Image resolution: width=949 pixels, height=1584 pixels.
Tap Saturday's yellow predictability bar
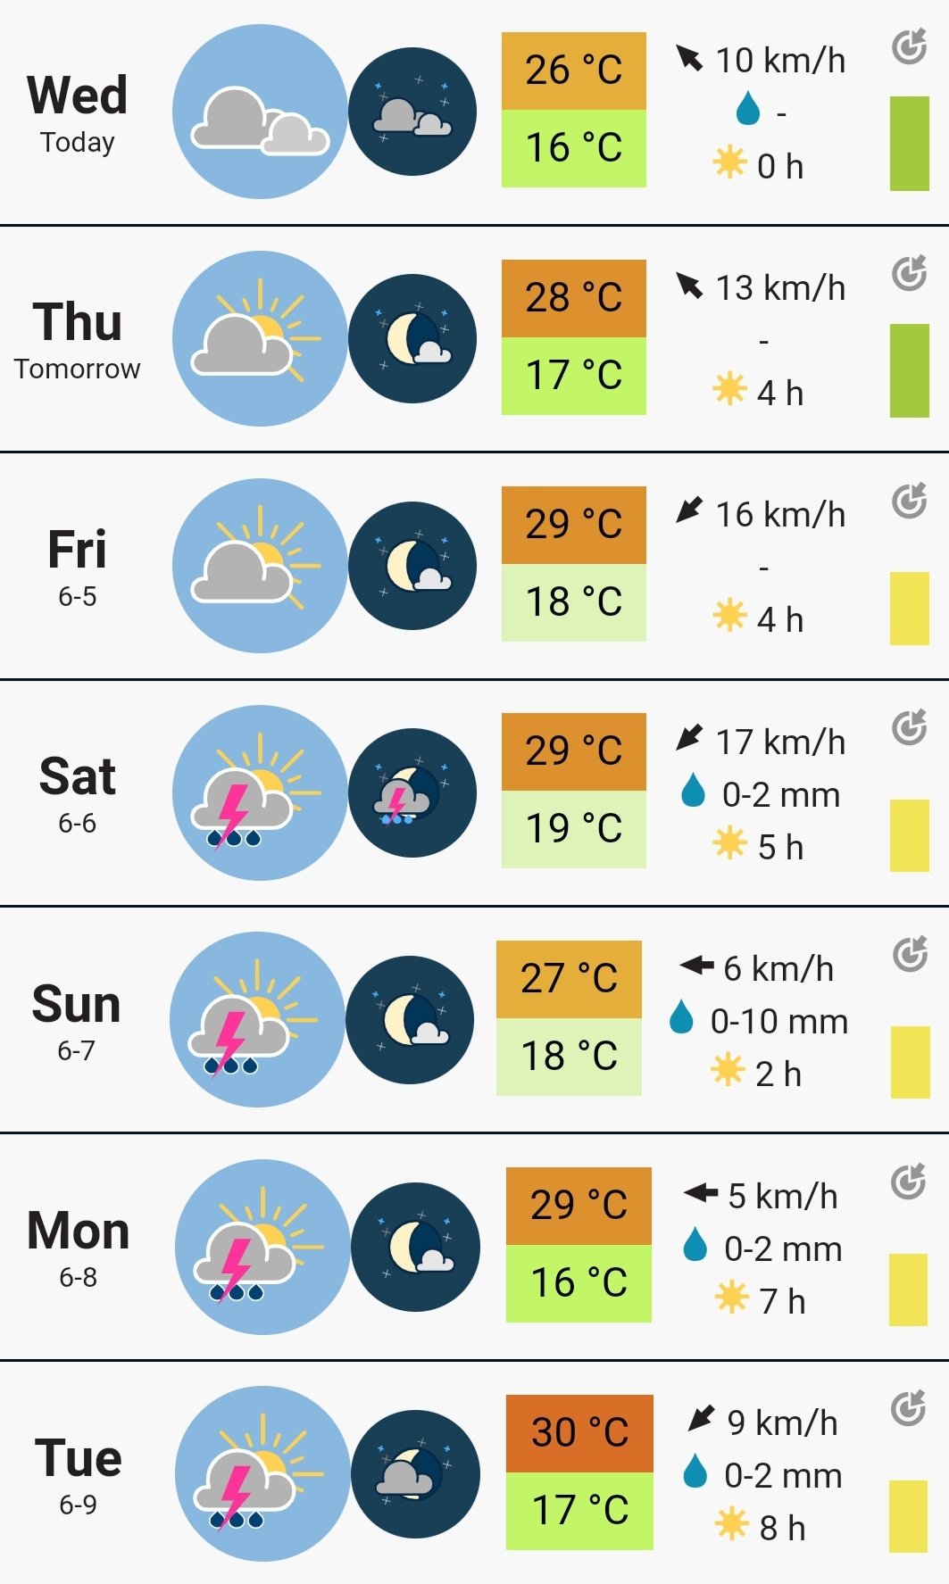pos(910,835)
